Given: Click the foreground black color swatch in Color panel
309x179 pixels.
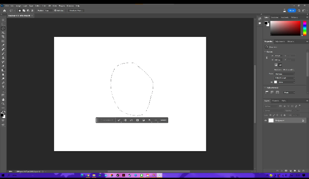Looking at the screenshot, I should click(x=266, y=23).
